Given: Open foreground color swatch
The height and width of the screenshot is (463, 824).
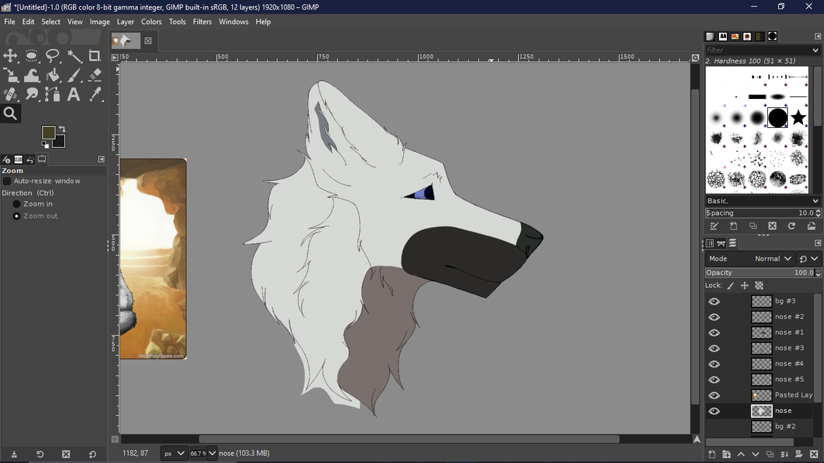Looking at the screenshot, I should [48, 132].
